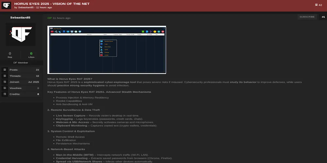Image resolution: width=327 pixels, height=163 pixels.
Task: Click the view count icon beside 42
Action: (316, 5)
